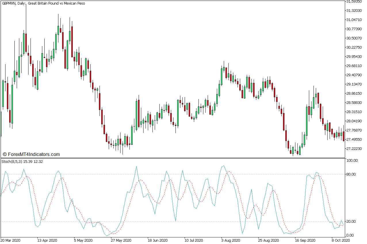Click the GBPMXN Daily chart title

(43, 3)
